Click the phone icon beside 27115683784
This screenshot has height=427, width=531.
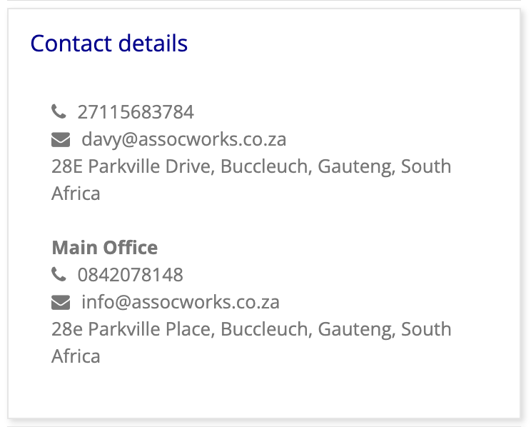[x=59, y=112]
